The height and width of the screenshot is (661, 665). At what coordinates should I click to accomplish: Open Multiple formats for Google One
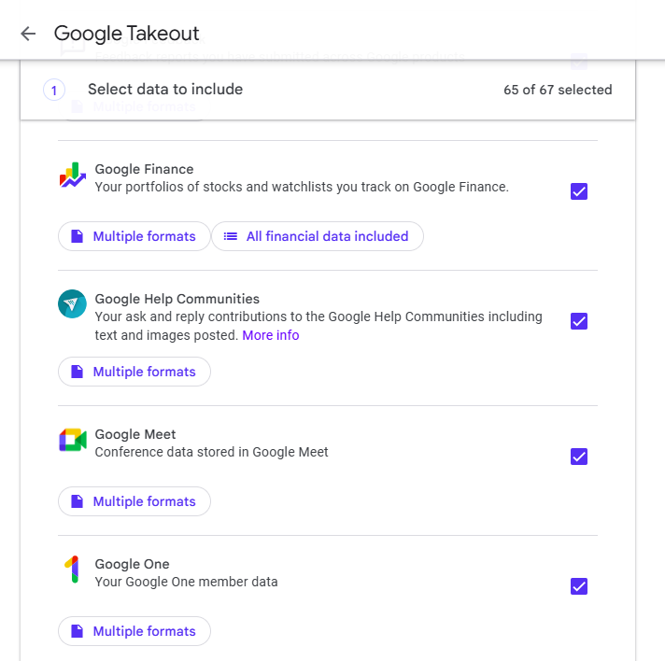click(134, 632)
